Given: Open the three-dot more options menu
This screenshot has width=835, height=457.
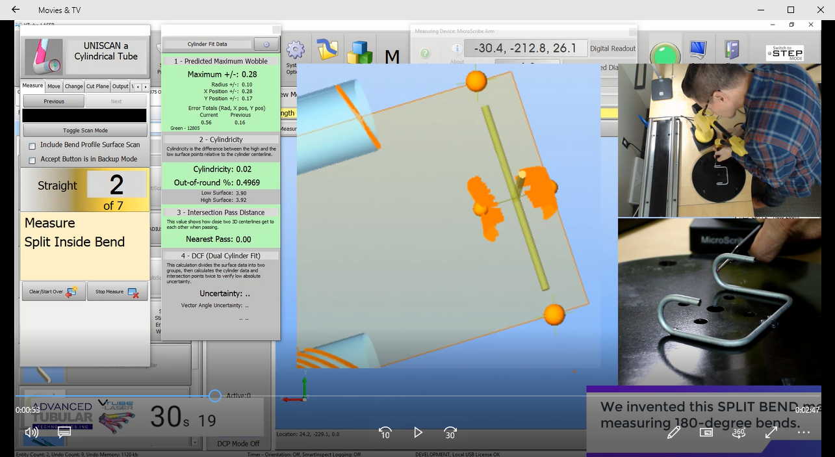Looking at the screenshot, I should click(804, 432).
